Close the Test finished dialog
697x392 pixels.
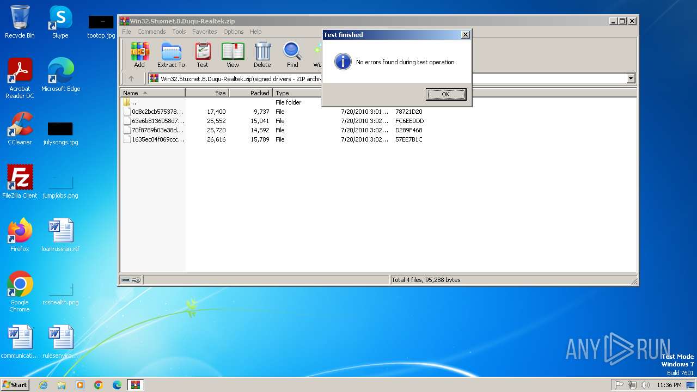pyautogui.click(x=465, y=34)
